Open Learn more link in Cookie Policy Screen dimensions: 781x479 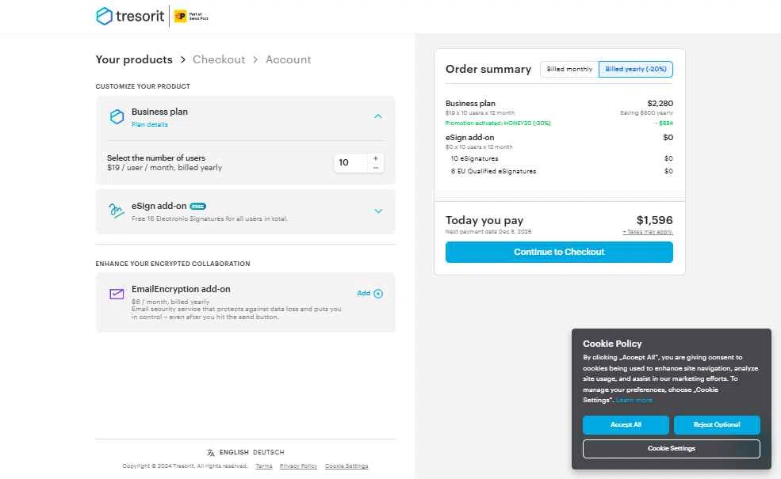tap(634, 400)
